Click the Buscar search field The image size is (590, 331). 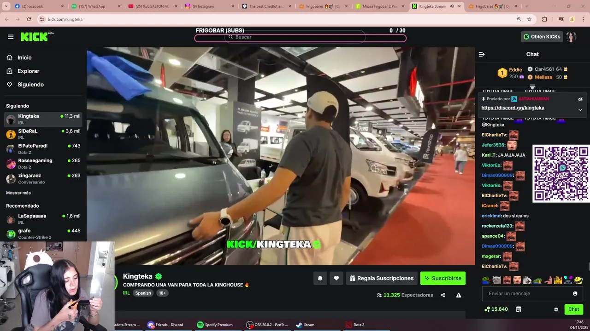coord(295,37)
